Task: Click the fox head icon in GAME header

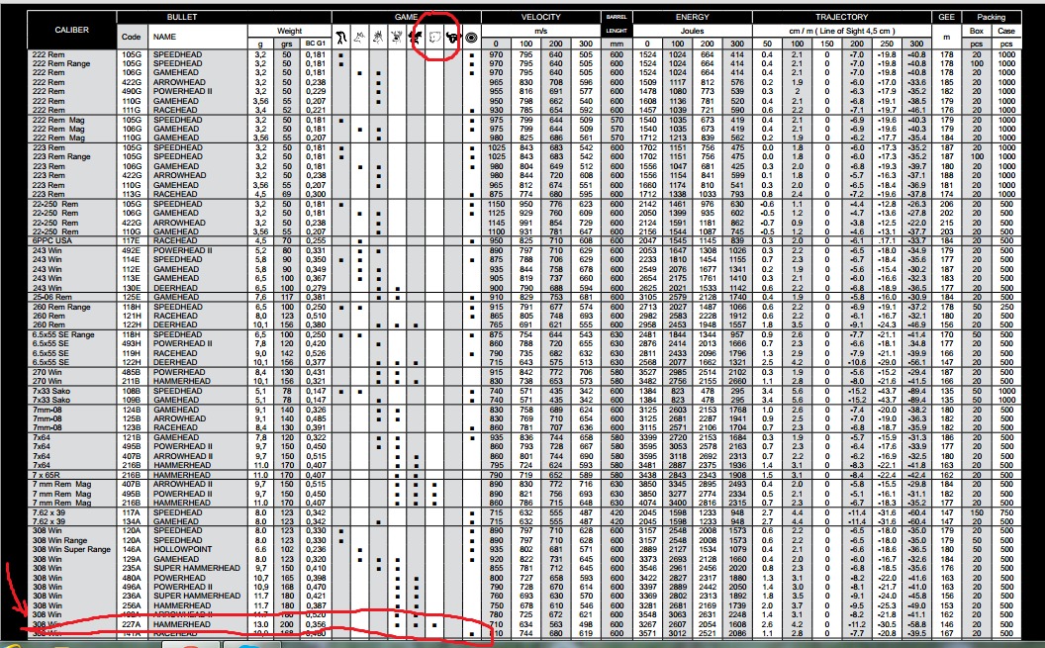Action: click(x=359, y=38)
